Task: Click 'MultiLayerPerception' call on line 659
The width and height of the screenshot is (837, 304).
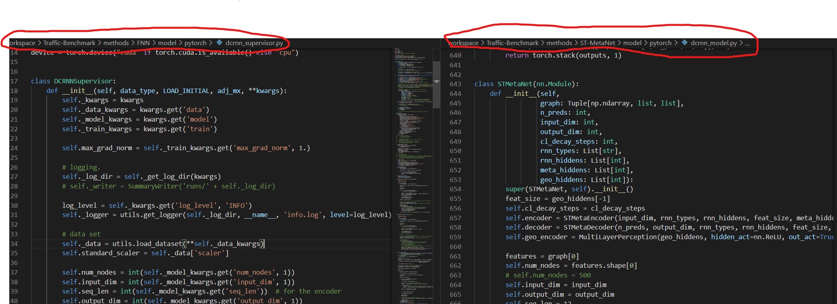Action: click(618, 237)
